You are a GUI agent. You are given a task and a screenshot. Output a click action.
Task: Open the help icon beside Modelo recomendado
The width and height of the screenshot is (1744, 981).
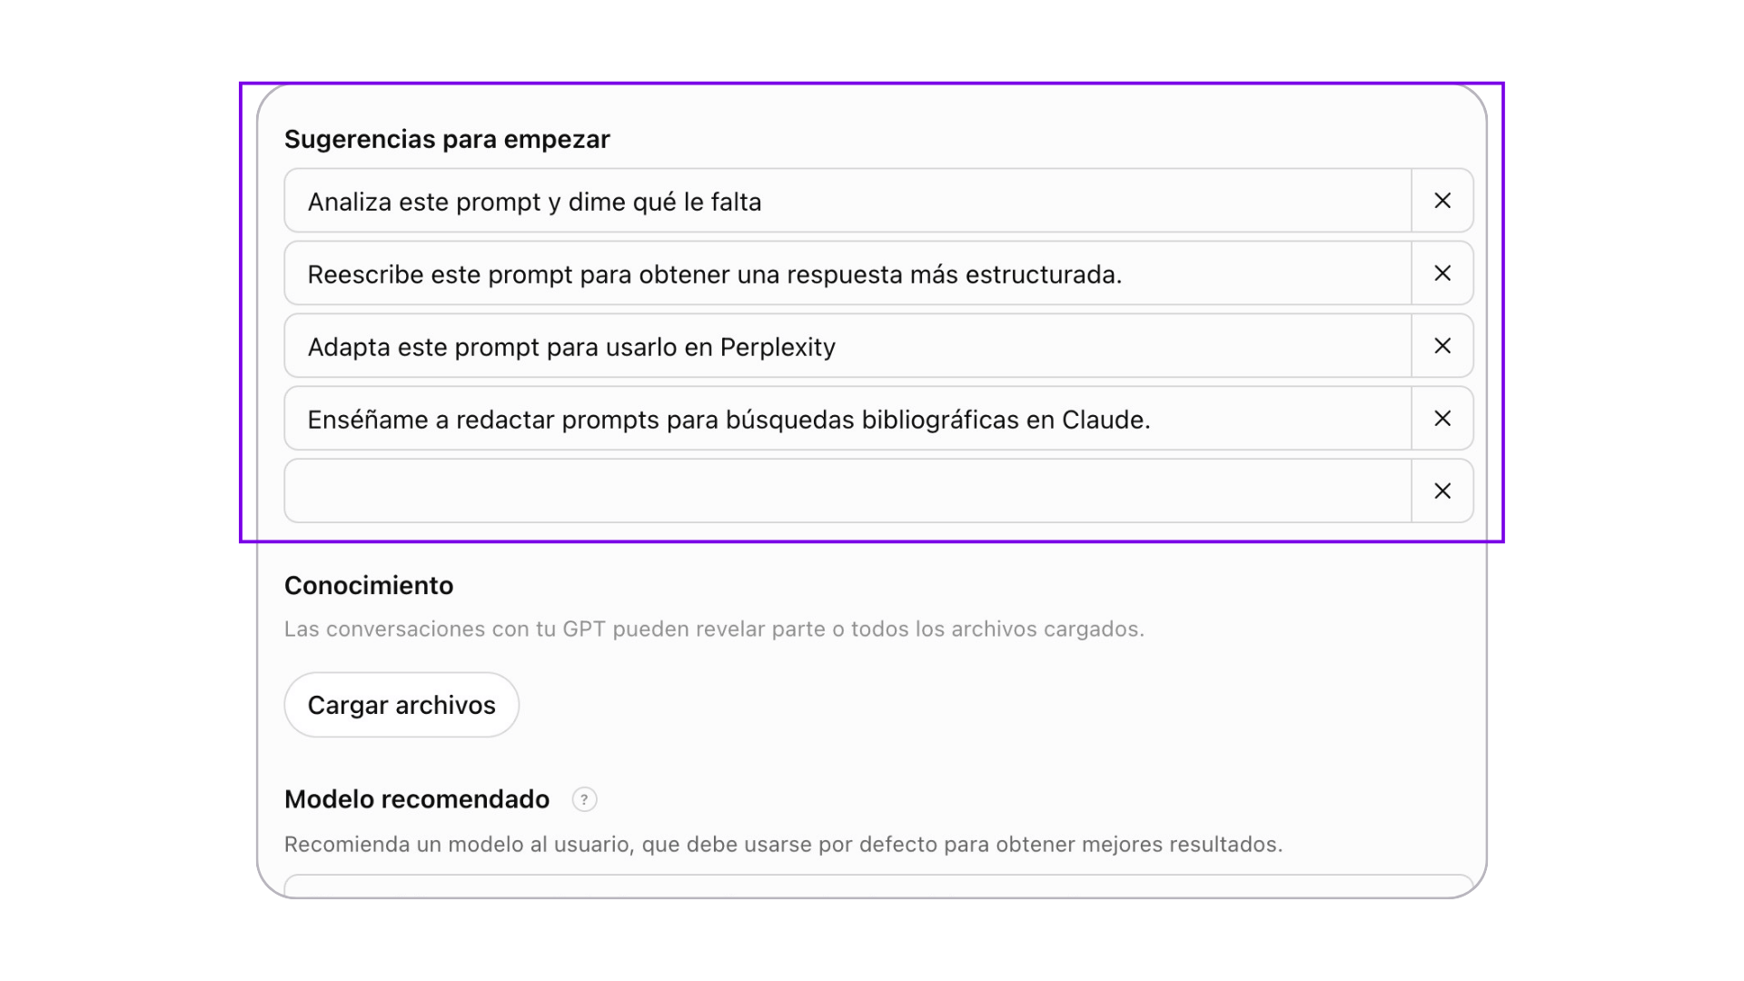click(584, 799)
